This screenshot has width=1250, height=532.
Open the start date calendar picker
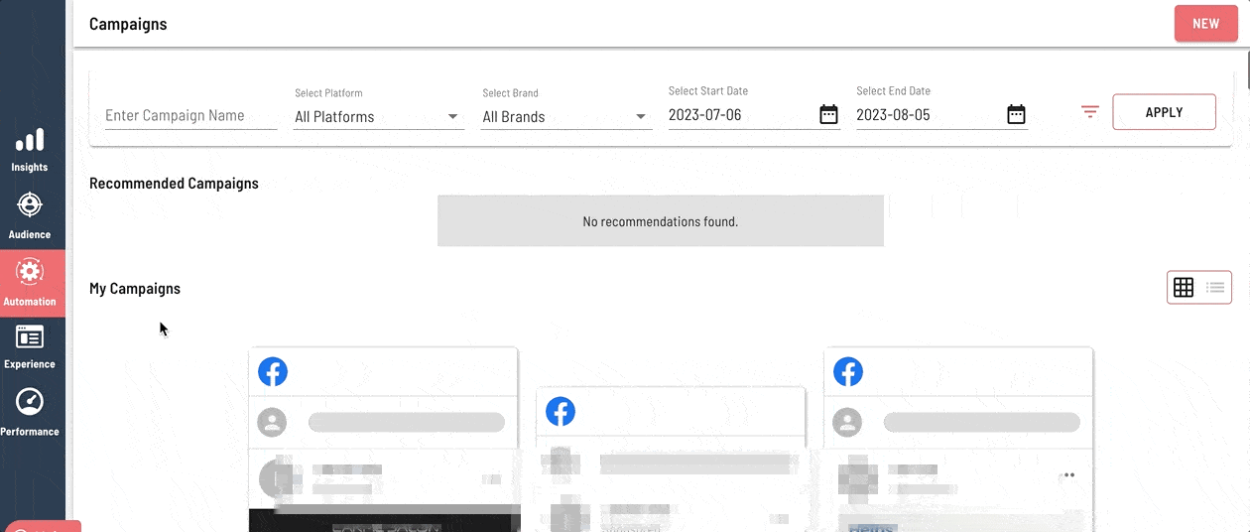828,114
